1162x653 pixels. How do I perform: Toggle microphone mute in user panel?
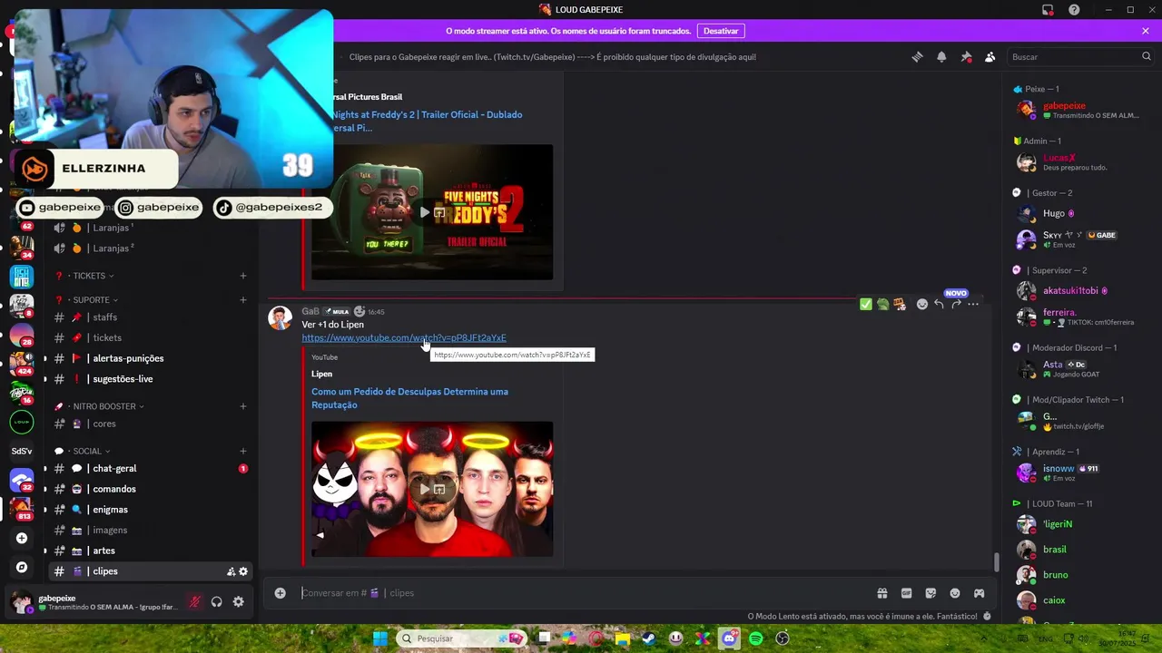[194, 602]
